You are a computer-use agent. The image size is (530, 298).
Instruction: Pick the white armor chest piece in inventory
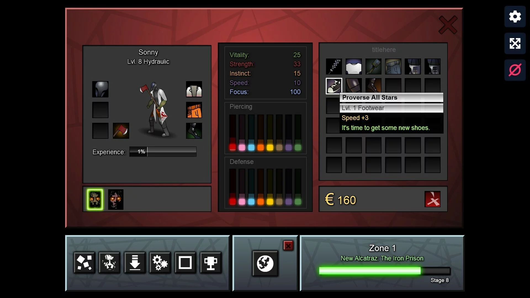point(354,66)
